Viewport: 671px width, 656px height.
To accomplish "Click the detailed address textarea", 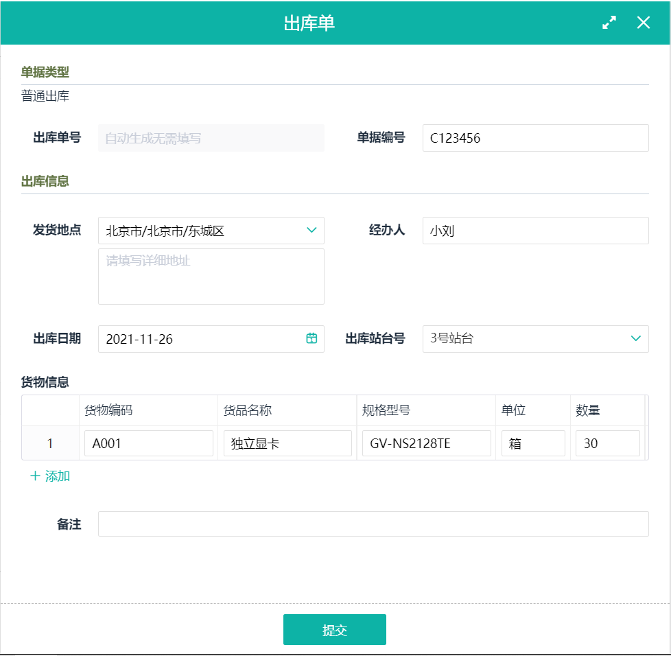I will pyautogui.click(x=211, y=277).
